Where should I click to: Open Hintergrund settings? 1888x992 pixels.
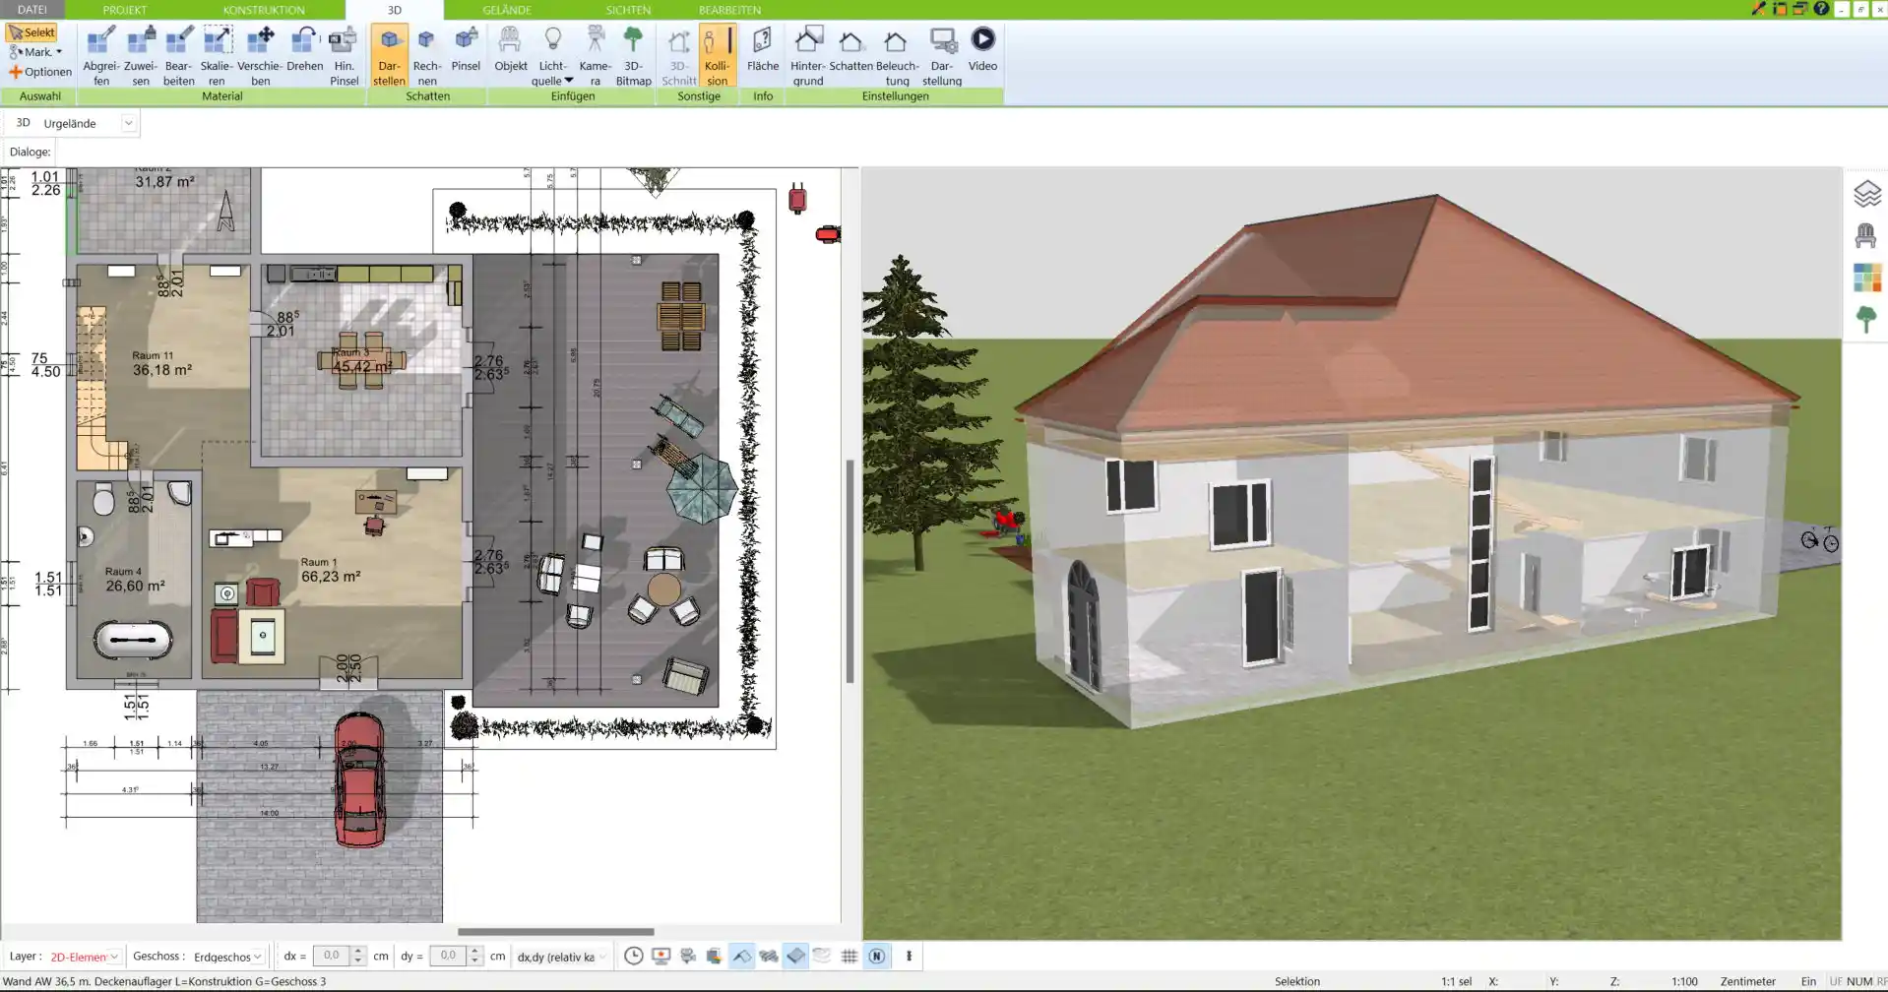tap(807, 56)
